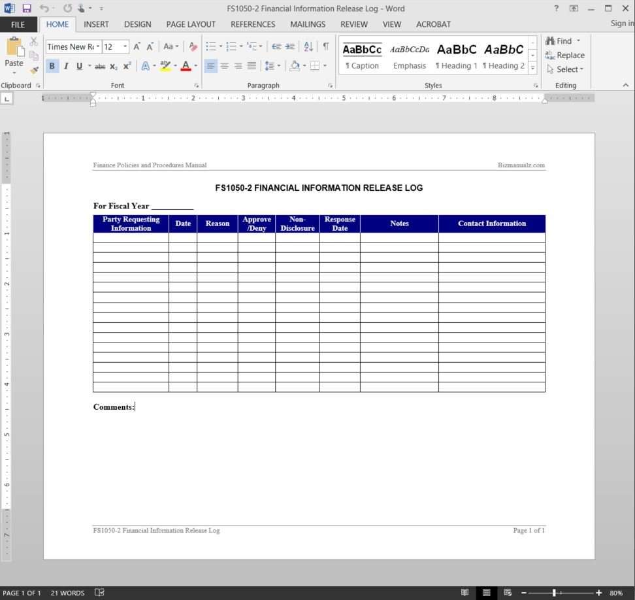Toggle Italic formatting
This screenshot has width=635, height=600.
pos(65,66)
